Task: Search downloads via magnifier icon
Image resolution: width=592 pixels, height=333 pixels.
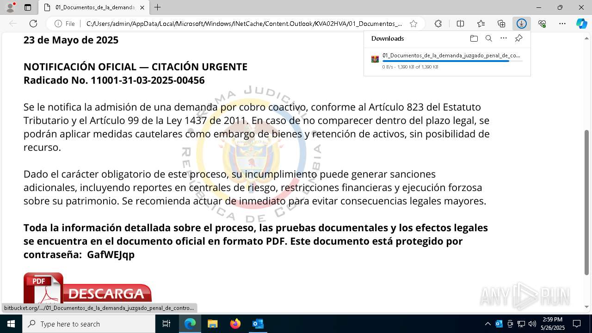Action: (x=488, y=38)
